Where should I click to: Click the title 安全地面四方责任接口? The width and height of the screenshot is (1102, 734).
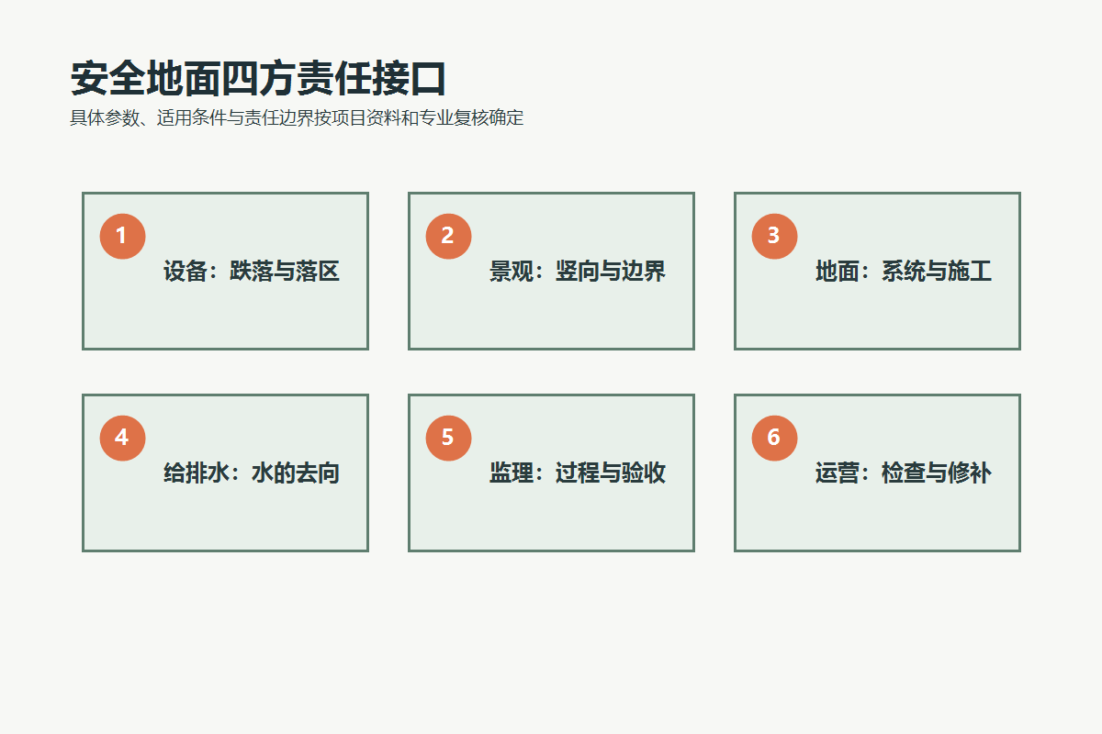click(259, 80)
